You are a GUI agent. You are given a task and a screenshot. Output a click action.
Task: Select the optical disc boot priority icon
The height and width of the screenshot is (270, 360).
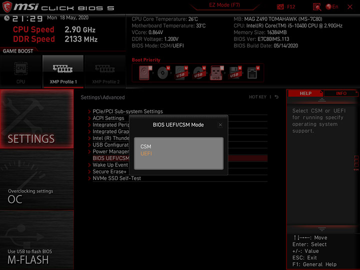pyautogui.click(x=162, y=73)
